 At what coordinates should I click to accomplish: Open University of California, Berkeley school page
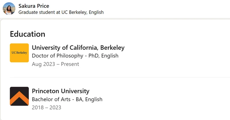[78, 48]
